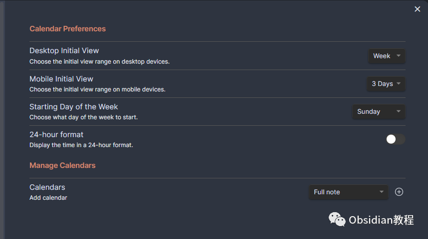
Task: Click the 24-hour format setting label
Action: (x=56, y=135)
